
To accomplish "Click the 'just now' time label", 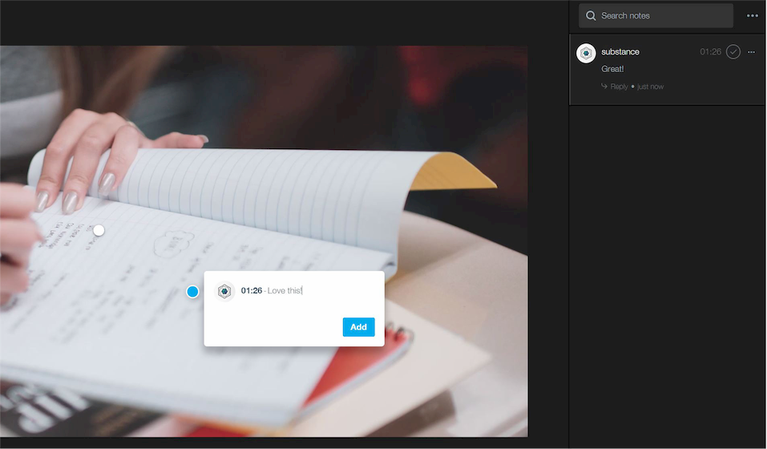I will (650, 87).
